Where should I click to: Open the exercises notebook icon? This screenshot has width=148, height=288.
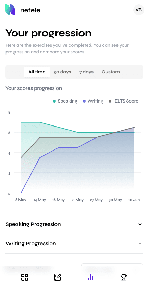pos(58,277)
